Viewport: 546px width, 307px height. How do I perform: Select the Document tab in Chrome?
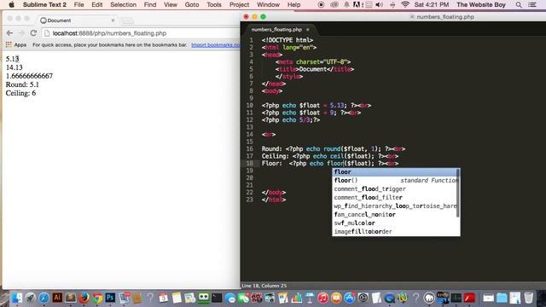[x=77, y=20]
